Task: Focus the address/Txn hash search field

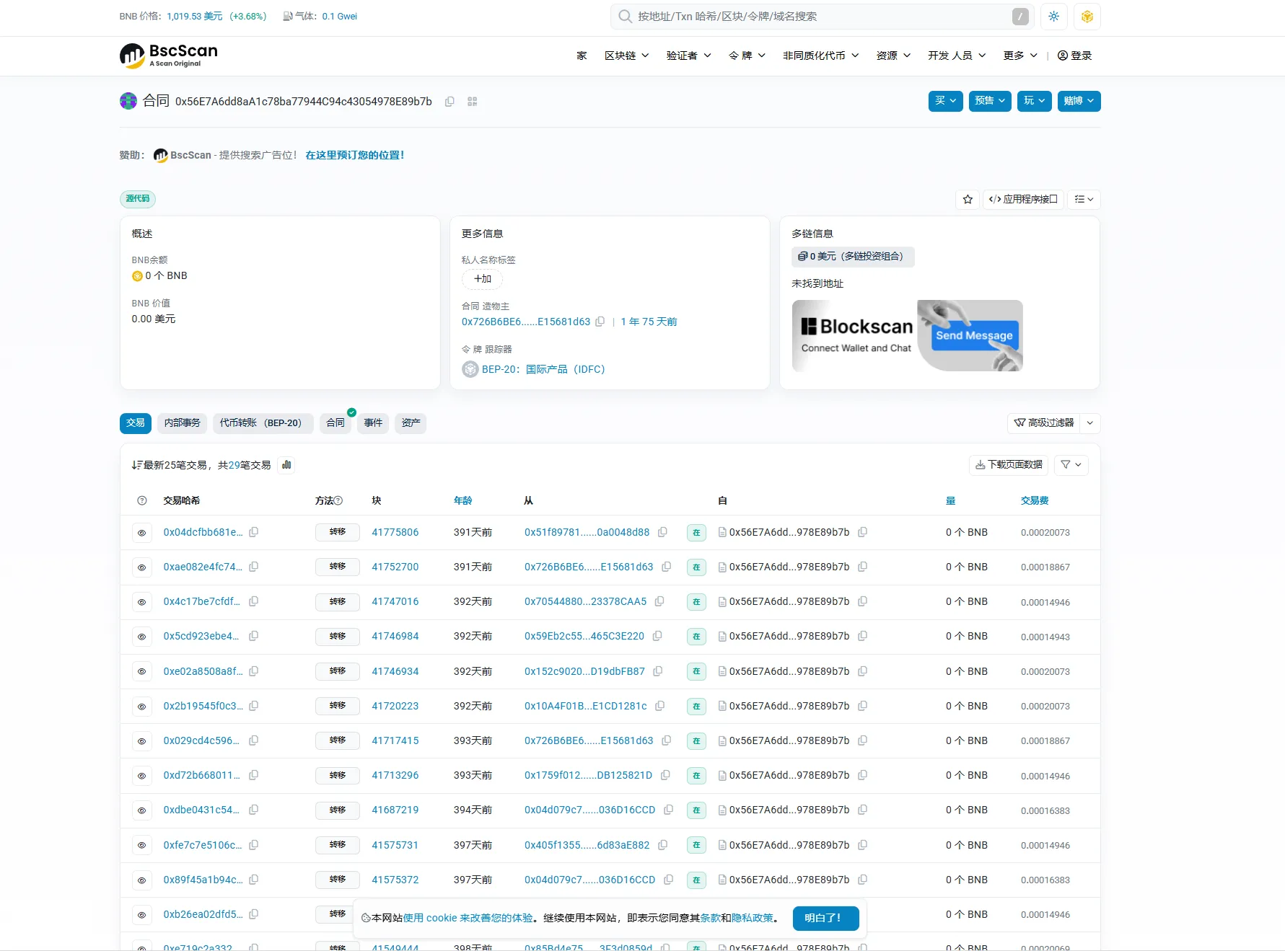Action: tap(823, 17)
